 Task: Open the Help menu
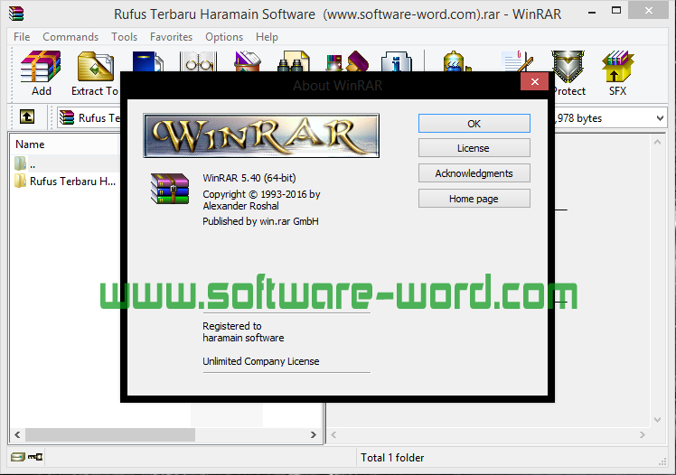(x=267, y=37)
